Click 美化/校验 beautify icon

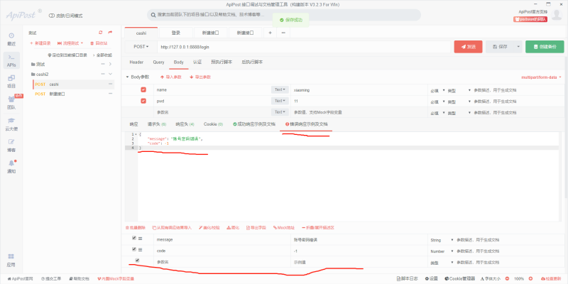209,228
